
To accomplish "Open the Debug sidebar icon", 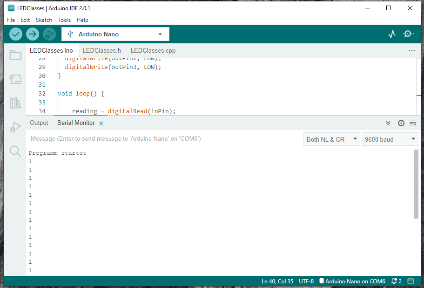I will (15, 127).
